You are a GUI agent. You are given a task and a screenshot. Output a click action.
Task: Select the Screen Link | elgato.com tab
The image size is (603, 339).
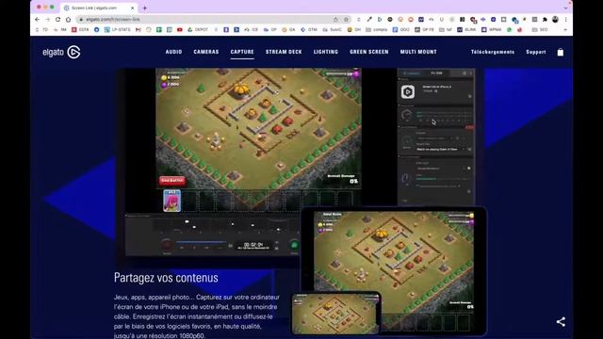click(x=99, y=8)
